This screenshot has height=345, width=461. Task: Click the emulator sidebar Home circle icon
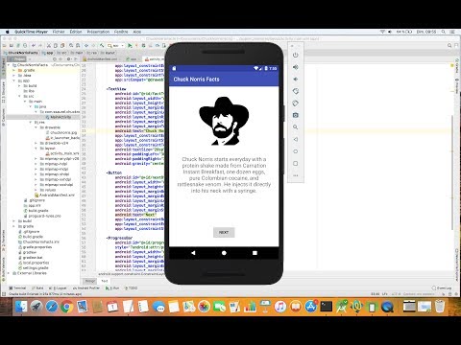click(x=296, y=151)
